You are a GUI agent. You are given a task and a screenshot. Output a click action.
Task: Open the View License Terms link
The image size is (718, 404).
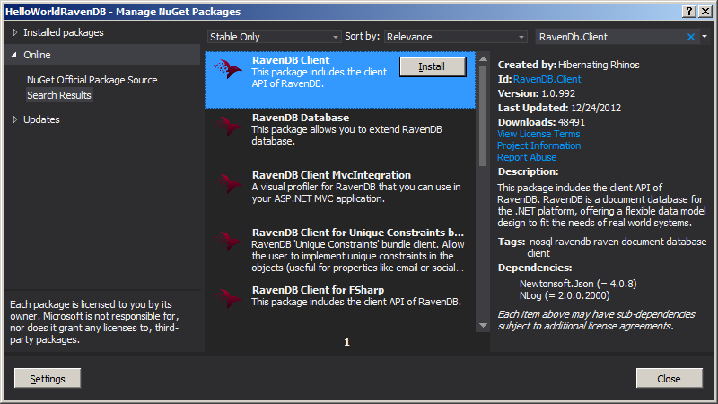pyautogui.click(x=538, y=134)
